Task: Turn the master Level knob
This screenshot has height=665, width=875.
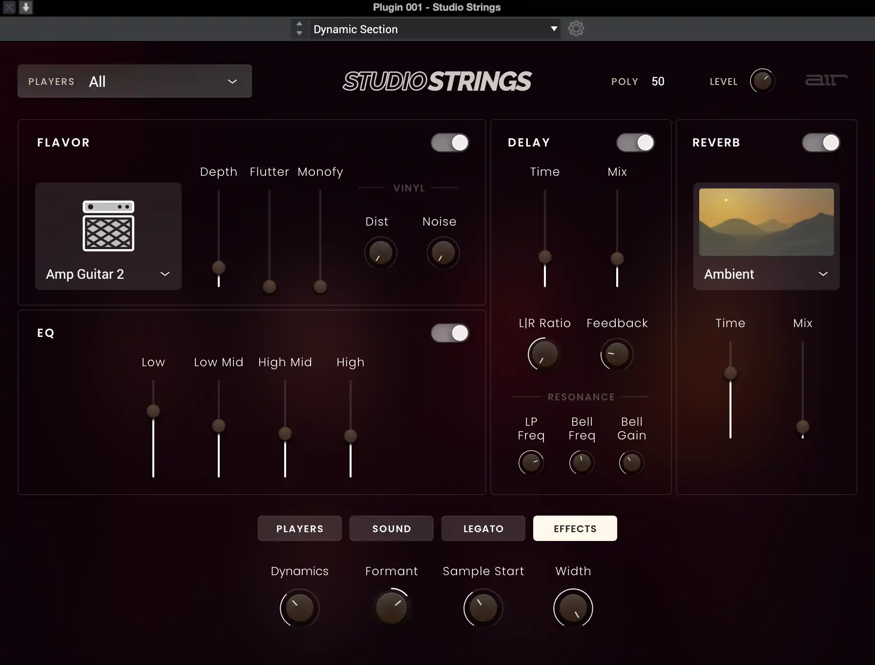Action: pyautogui.click(x=762, y=81)
